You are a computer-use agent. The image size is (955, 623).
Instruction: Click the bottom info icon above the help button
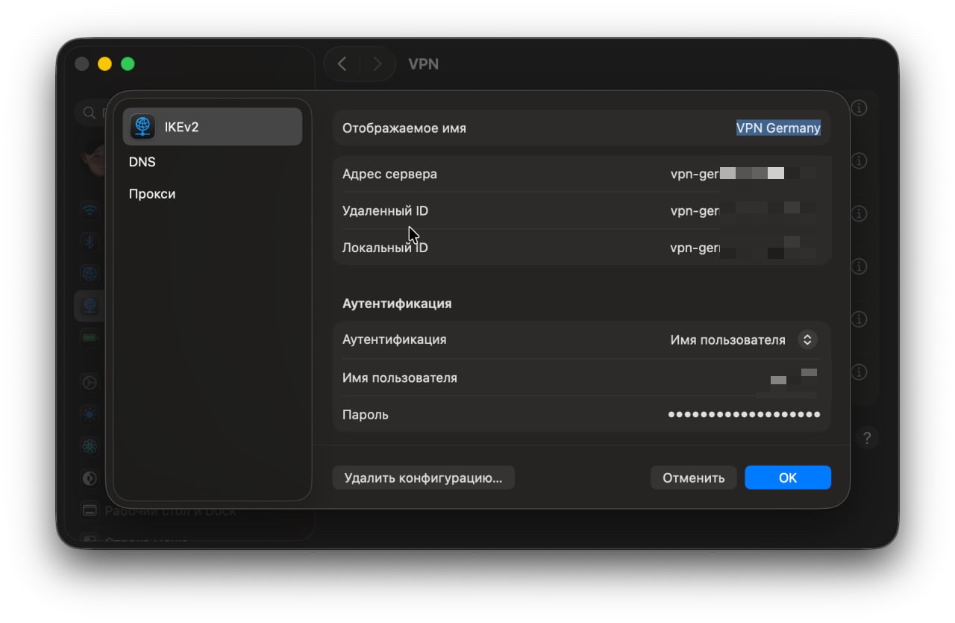point(859,372)
